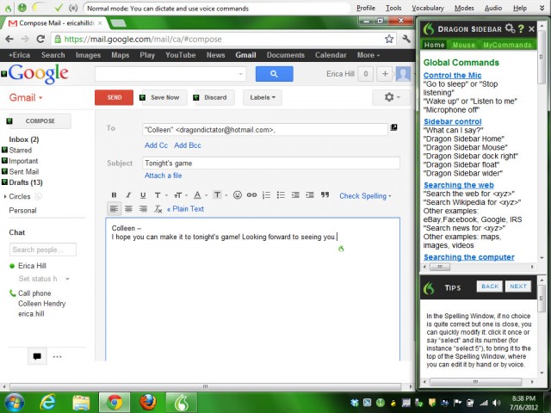Open the Inbox (2) folder
Image resolution: width=551 pixels, height=413 pixels.
[x=24, y=139]
